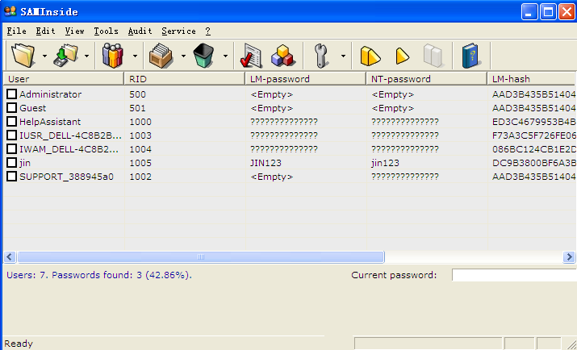Click the Users: 7 passwords found status text
The image size is (577, 350).
(x=99, y=275)
